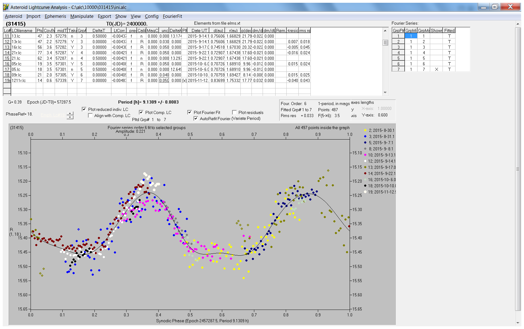This screenshot has width=524, height=329.
Task: Open the FourierFit menu
Action: (x=172, y=16)
